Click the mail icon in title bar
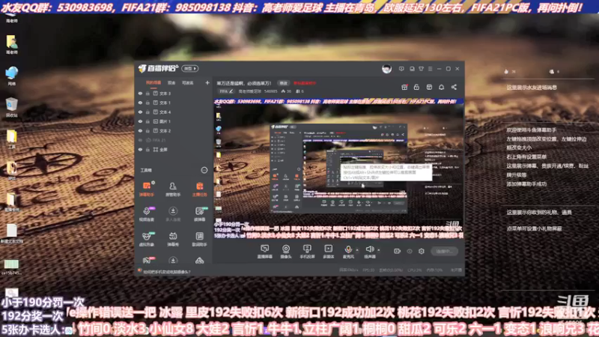 click(412, 69)
